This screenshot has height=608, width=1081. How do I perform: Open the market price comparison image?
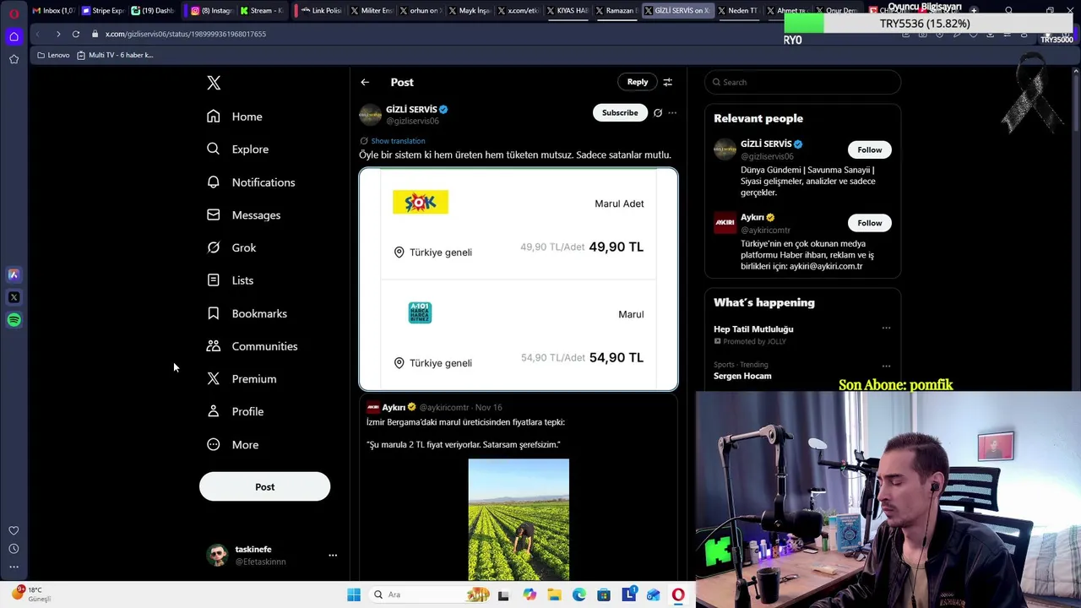pyautogui.click(x=519, y=280)
